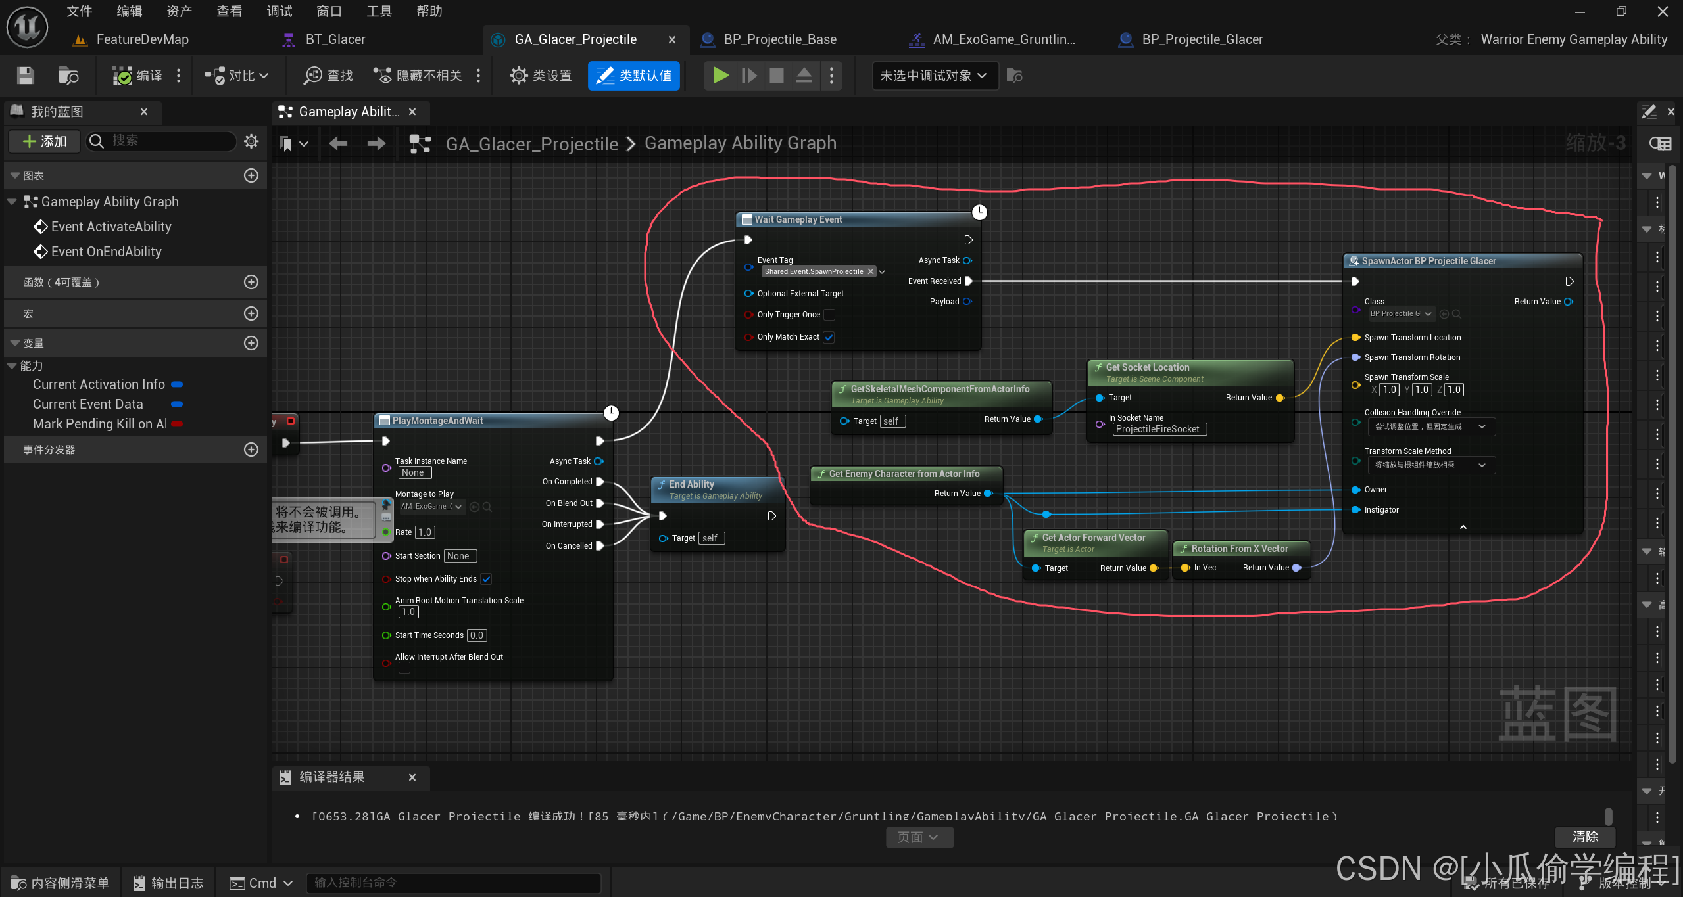
Task: Enable the Only Trigger Once checkbox
Action: tap(829, 315)
